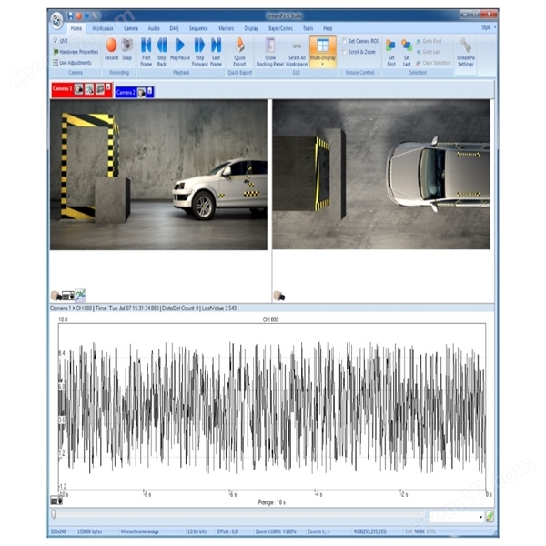Jump to Last Frame
Image resolution: width=546 pixels, height=546 pixels.
[216, 52]
